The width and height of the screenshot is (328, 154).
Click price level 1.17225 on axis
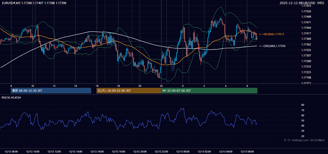pyautogui.click(x=306, y=72)
